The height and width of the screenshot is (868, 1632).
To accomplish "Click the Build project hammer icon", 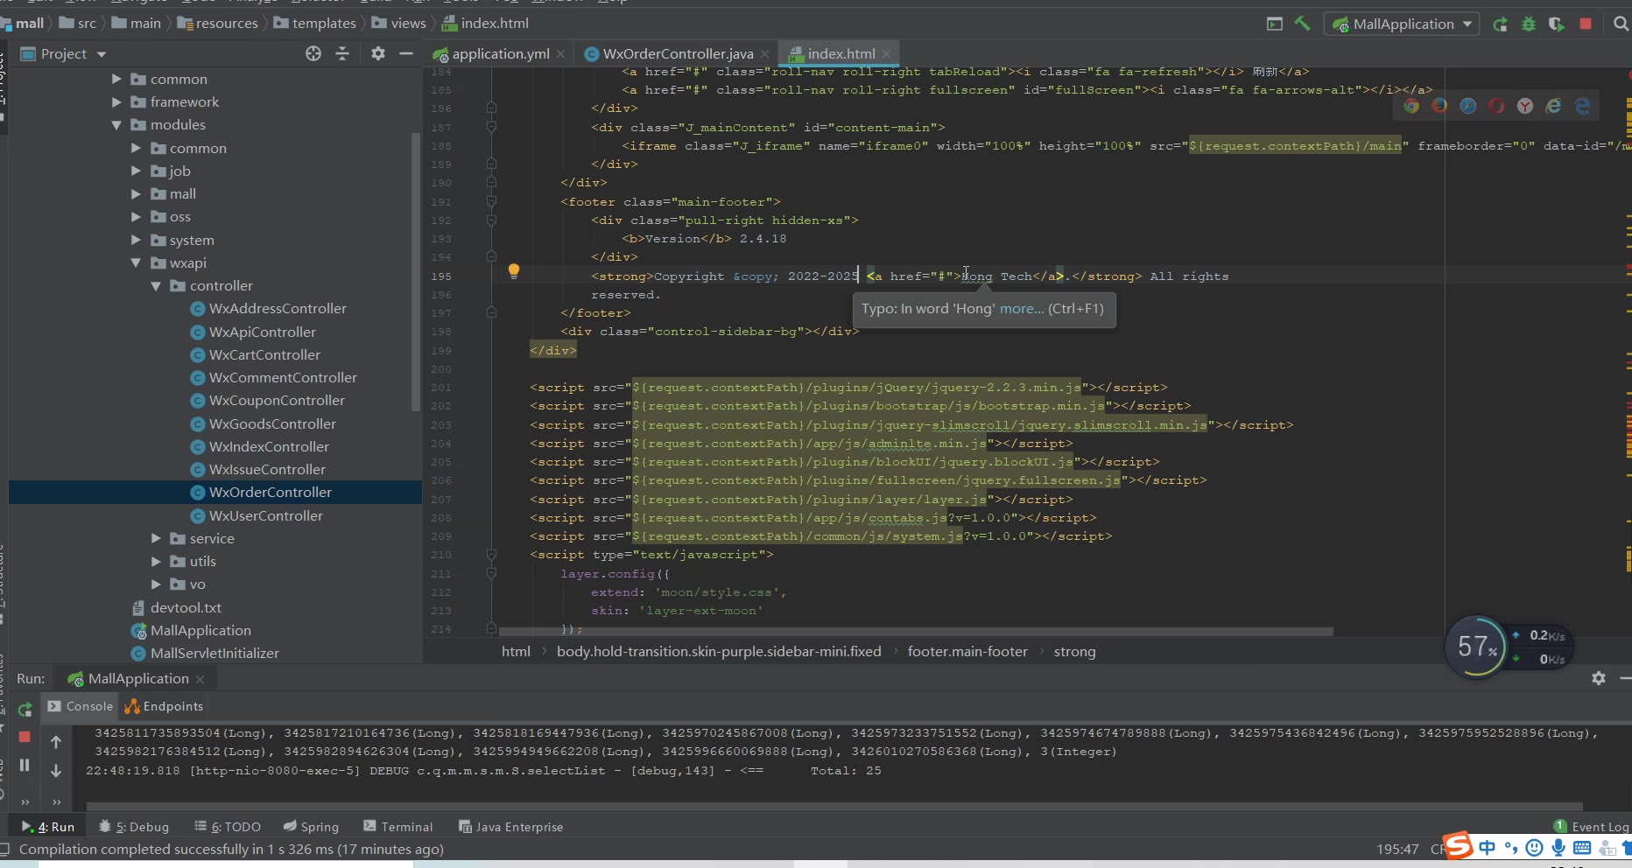I will (x=1302, y=24).
